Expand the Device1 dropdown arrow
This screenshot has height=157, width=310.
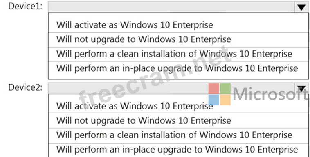point(301,7)
